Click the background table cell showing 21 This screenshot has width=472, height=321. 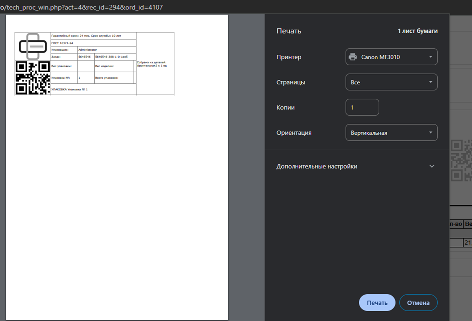tap(467, 243)
